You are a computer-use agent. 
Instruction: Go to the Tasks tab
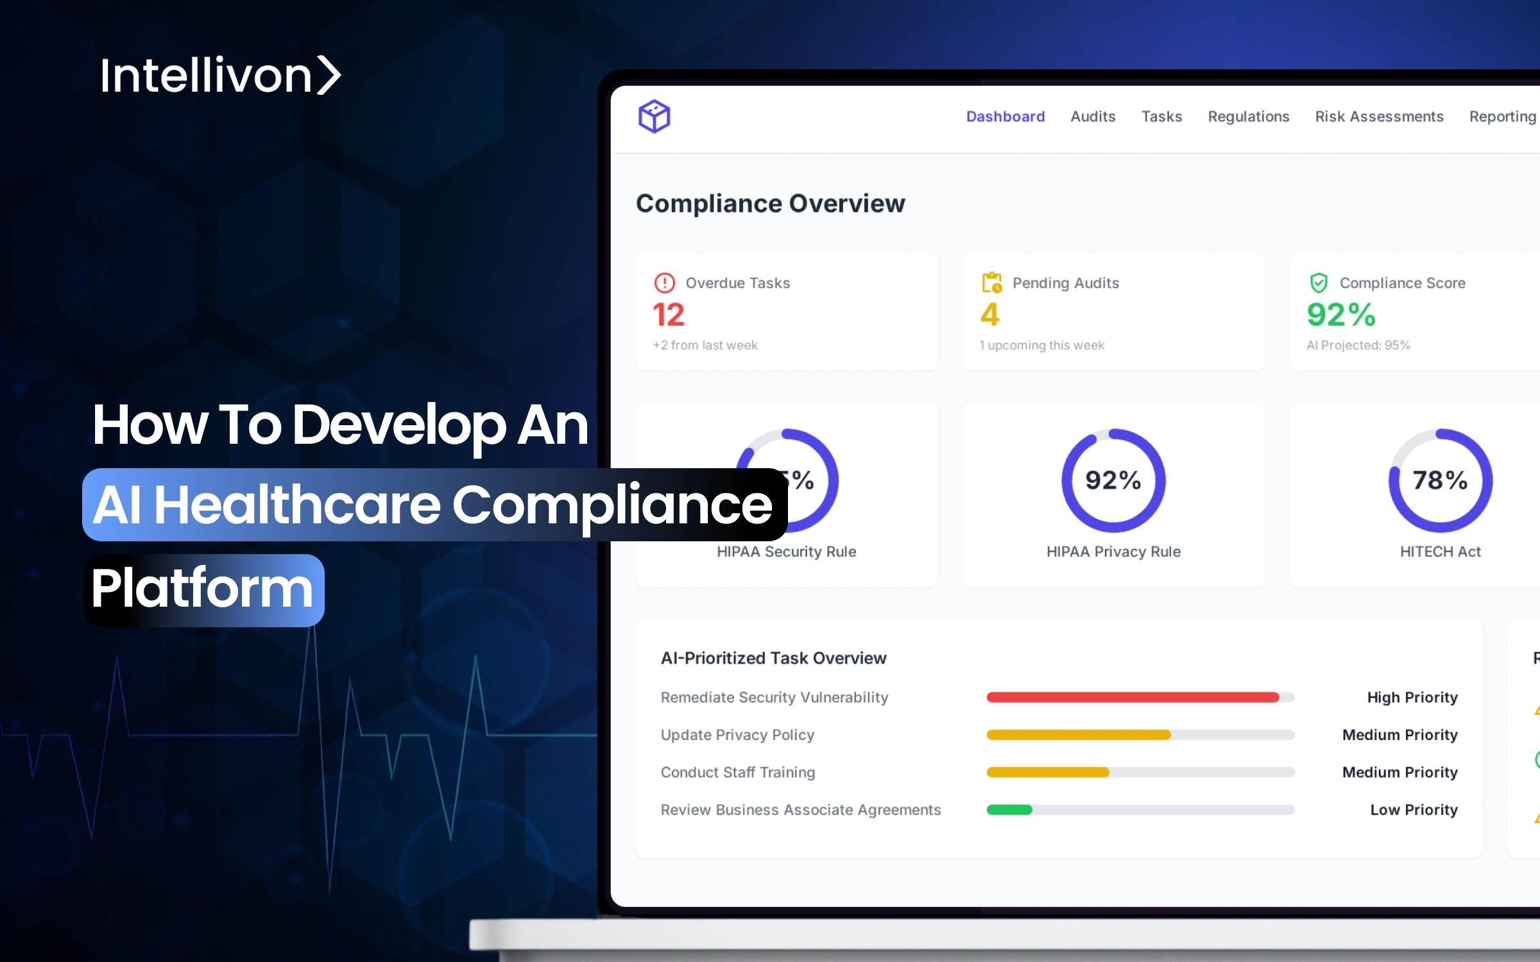click(1161, 117)
